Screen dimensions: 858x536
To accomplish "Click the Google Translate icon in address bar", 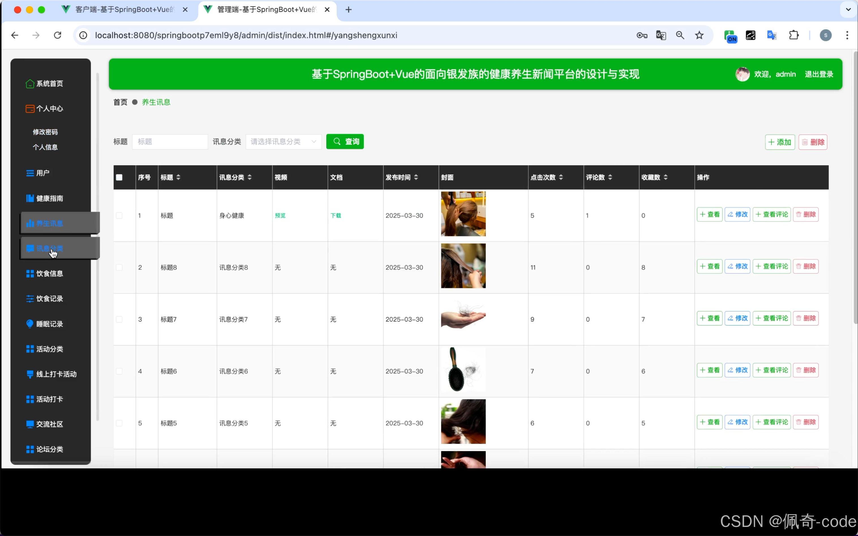I will tap(660, 35).
